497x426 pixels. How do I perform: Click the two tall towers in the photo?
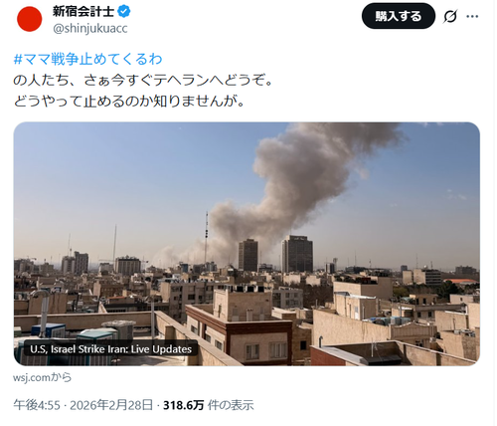(275, 254)
